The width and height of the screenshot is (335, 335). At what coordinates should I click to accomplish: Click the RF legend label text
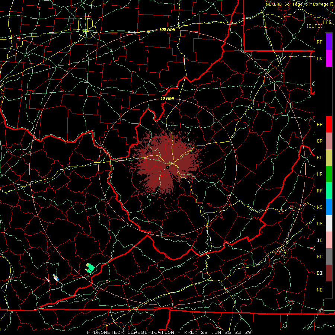pos(320,42)
